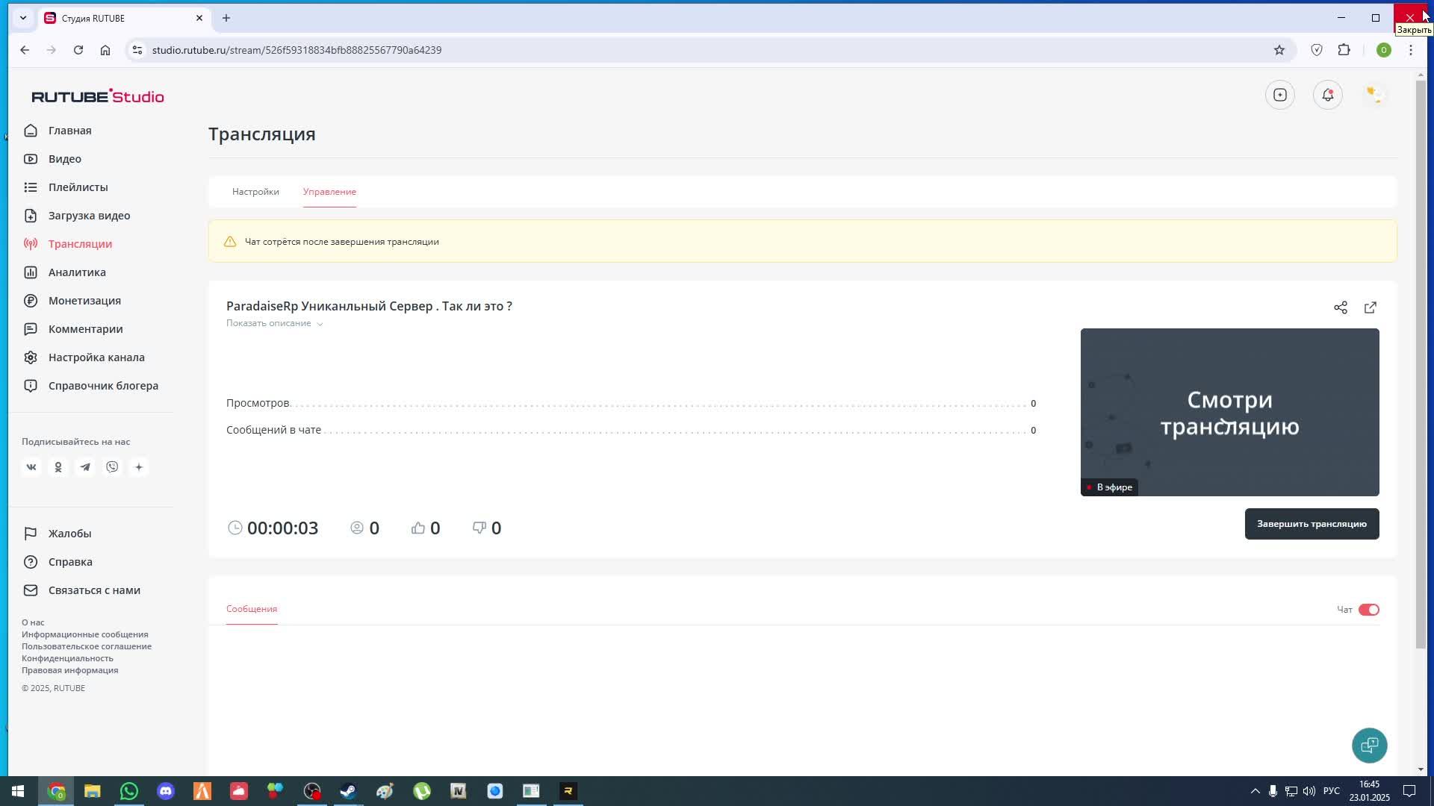Open Главная in the sidebar

coord(70,131)
